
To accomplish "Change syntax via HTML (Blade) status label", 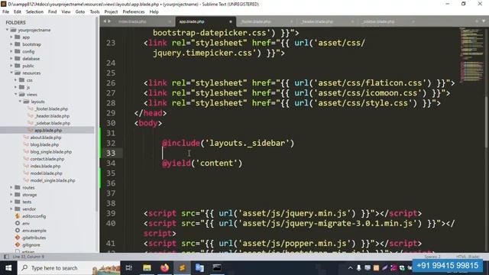I will pos(468,257).
